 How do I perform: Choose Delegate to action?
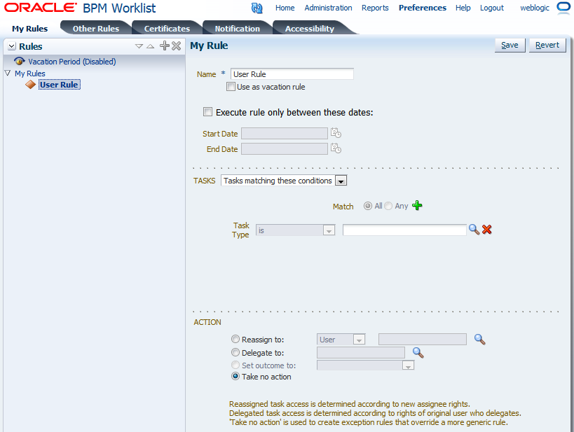[x=235, y=352]
